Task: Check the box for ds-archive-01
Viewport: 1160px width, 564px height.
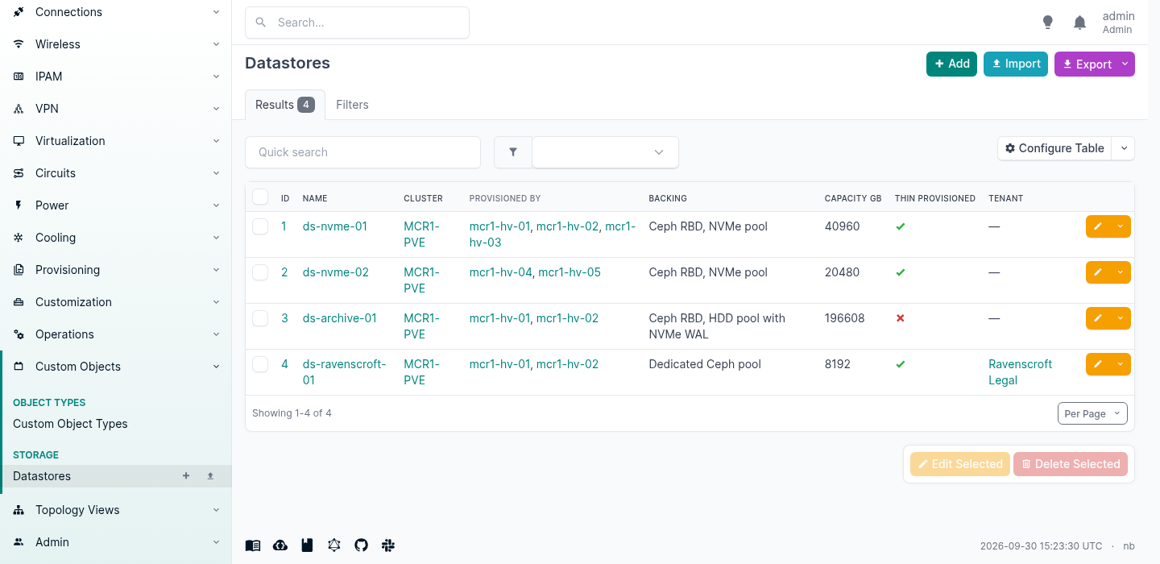Action: tap(260, 318)
